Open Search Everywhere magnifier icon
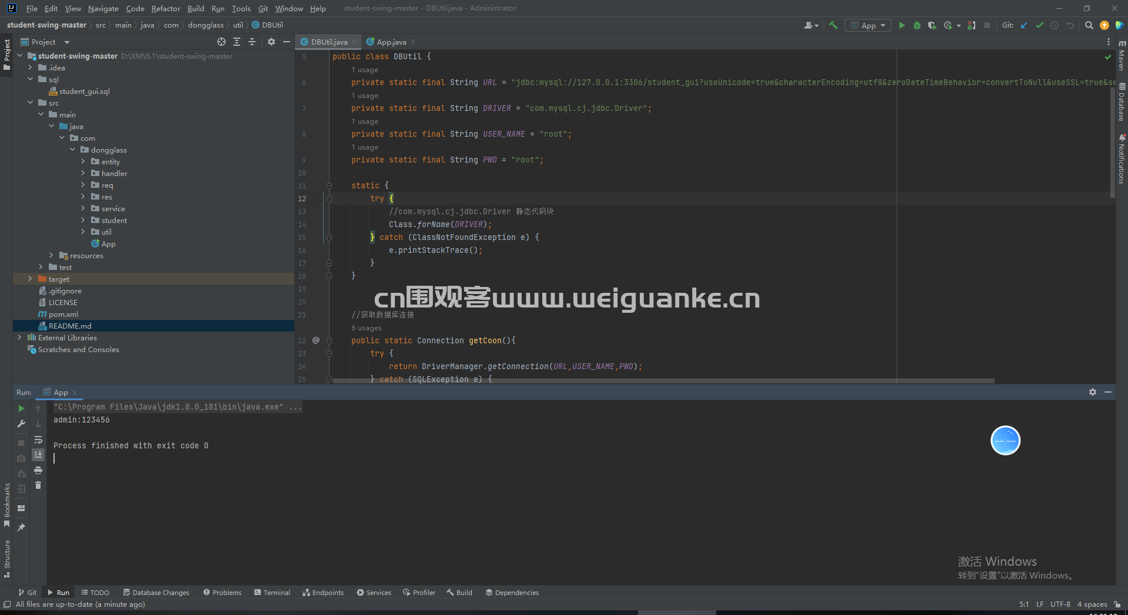The height and width of the screenshot is (615, 1128). pos(1089,25)
